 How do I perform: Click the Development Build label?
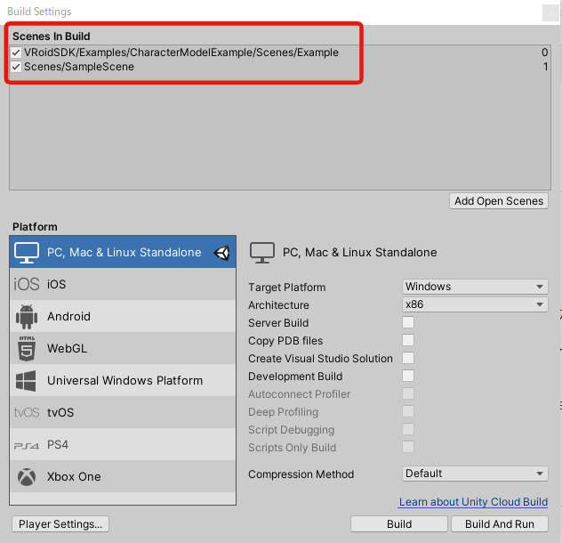tap(295, 377)
